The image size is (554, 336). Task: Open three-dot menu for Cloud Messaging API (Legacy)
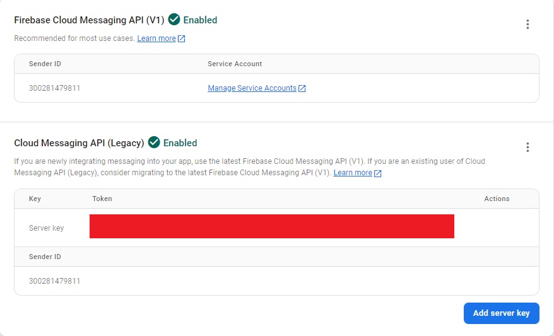(x=527, y=147)
